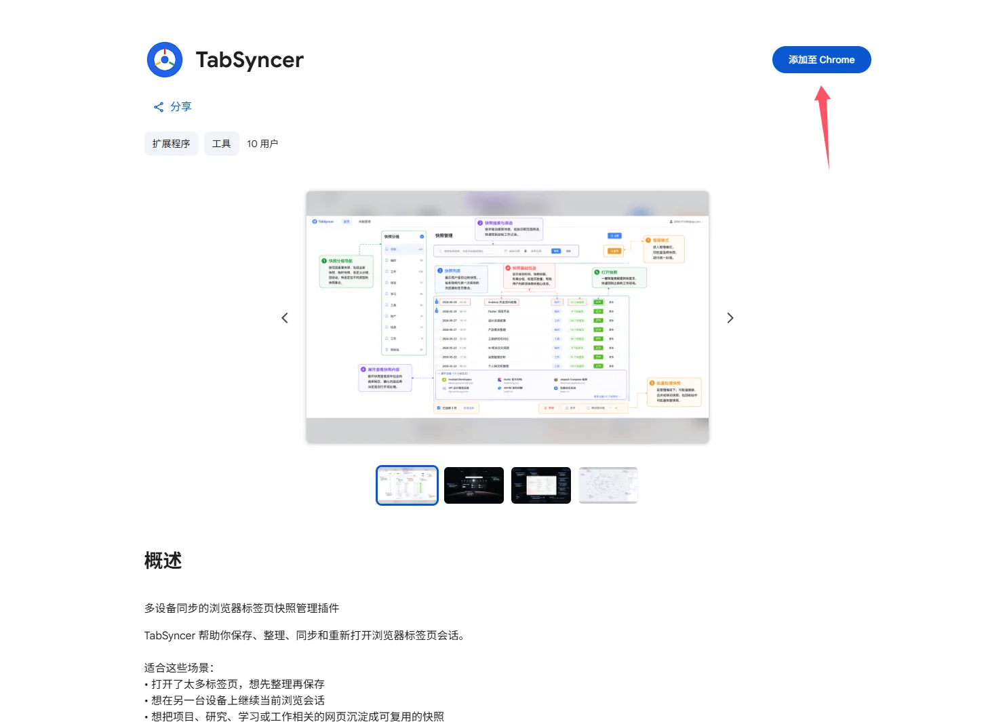The width and height of the screenshot is (988, 722).
Task: Click the line 多设备同步的浏览器标签页快照管理插件
Action: point(241,608)
